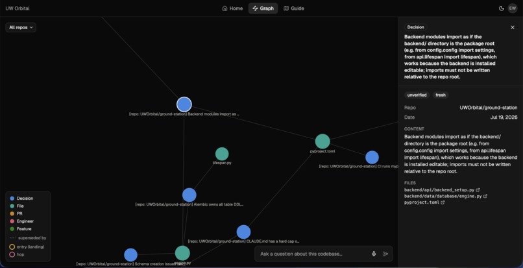Click the Alembic owns all table DDL label
This screenshot has height=268, width=523.
click(x=189, y=204)
